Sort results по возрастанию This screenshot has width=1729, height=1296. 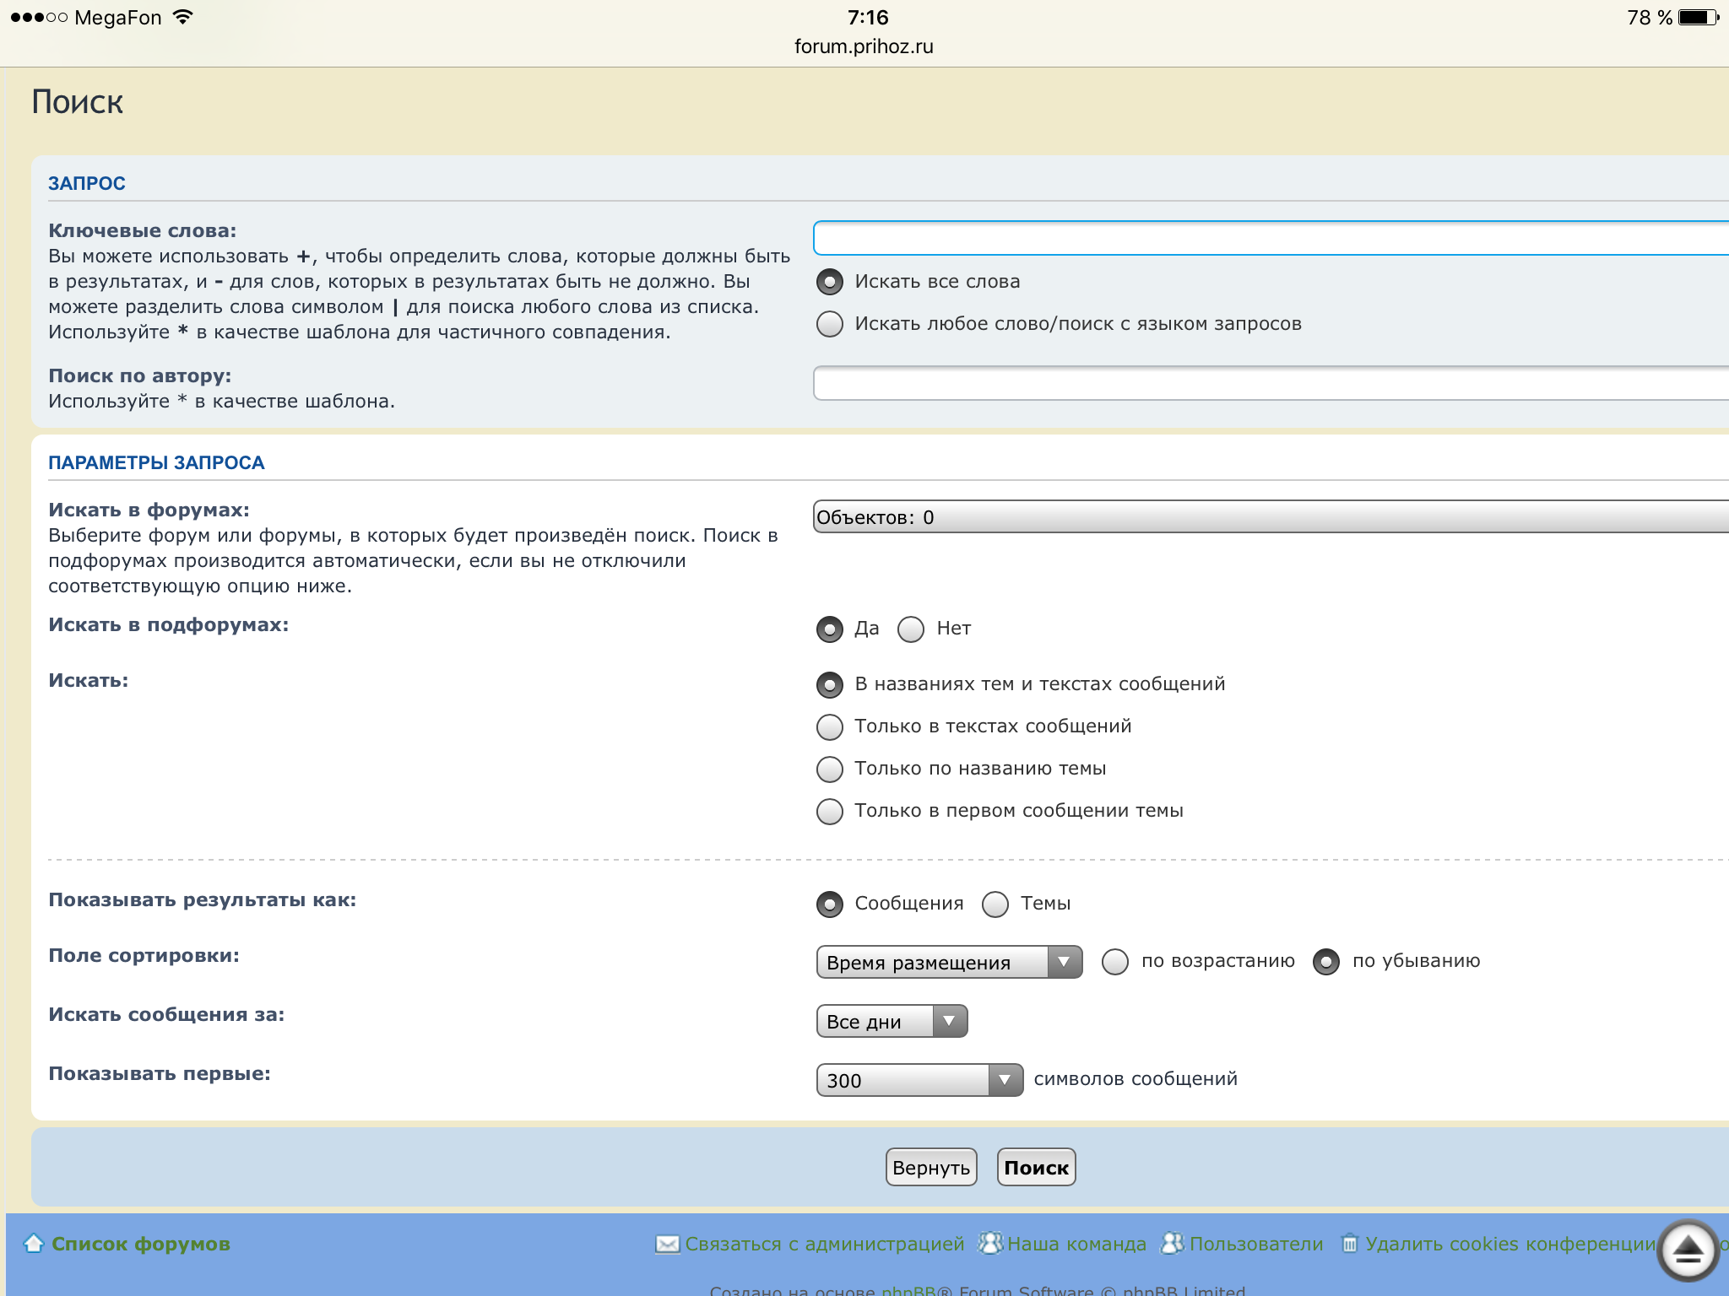1114,961
